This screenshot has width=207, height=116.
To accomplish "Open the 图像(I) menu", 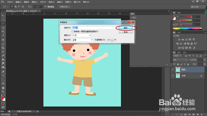I will [26, 2].
